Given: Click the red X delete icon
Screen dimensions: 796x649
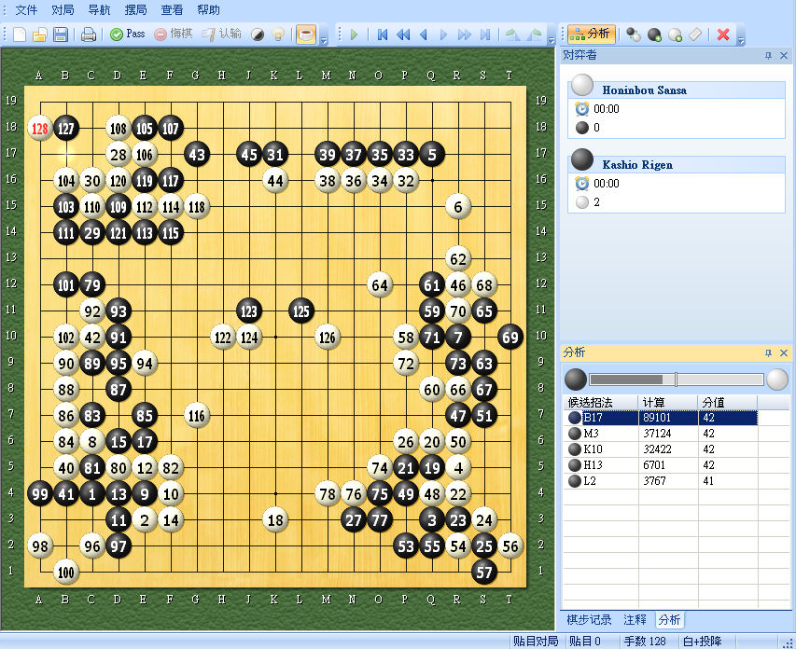Looking at the screenshot, I should tap(723, 35).
